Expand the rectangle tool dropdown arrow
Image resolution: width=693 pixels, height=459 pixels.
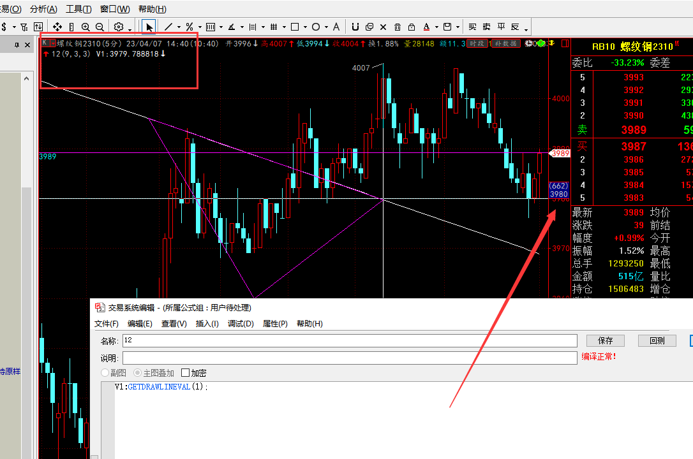click(305, 27)
